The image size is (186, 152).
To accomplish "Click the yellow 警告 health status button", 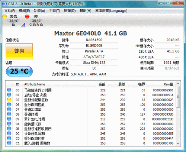I will tap(19, 52).
